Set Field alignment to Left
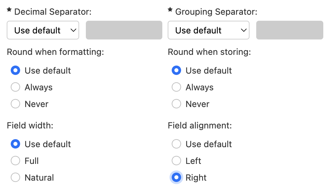Image resolution: width=330 pixels, height=191 pixels. pyautogui.click(x=176, y=161)
